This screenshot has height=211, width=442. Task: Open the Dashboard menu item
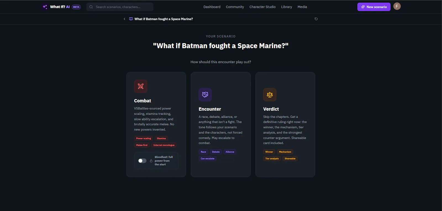pyautogui.click(x=212, y=7)
